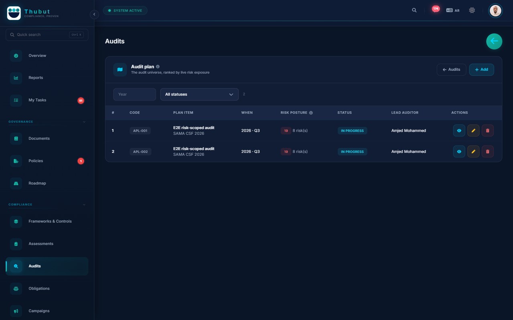
Task: Switch language with the AR icon
Action: (453, 10)
